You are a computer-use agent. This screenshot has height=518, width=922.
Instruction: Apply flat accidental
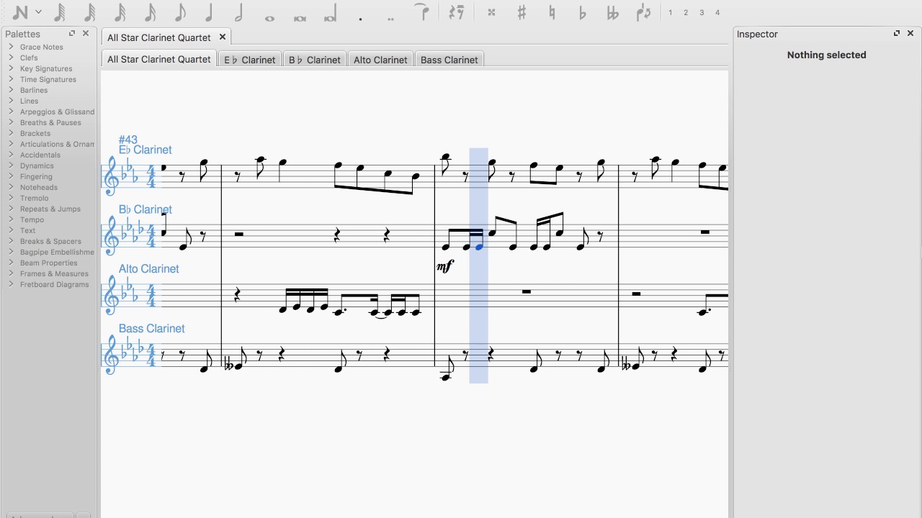582,12
